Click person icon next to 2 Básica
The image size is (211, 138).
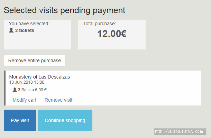click(x=15, y=90)
